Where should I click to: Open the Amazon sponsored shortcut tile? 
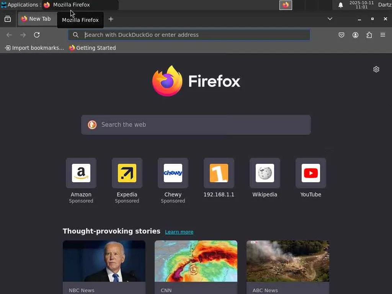tap(81, 173)
